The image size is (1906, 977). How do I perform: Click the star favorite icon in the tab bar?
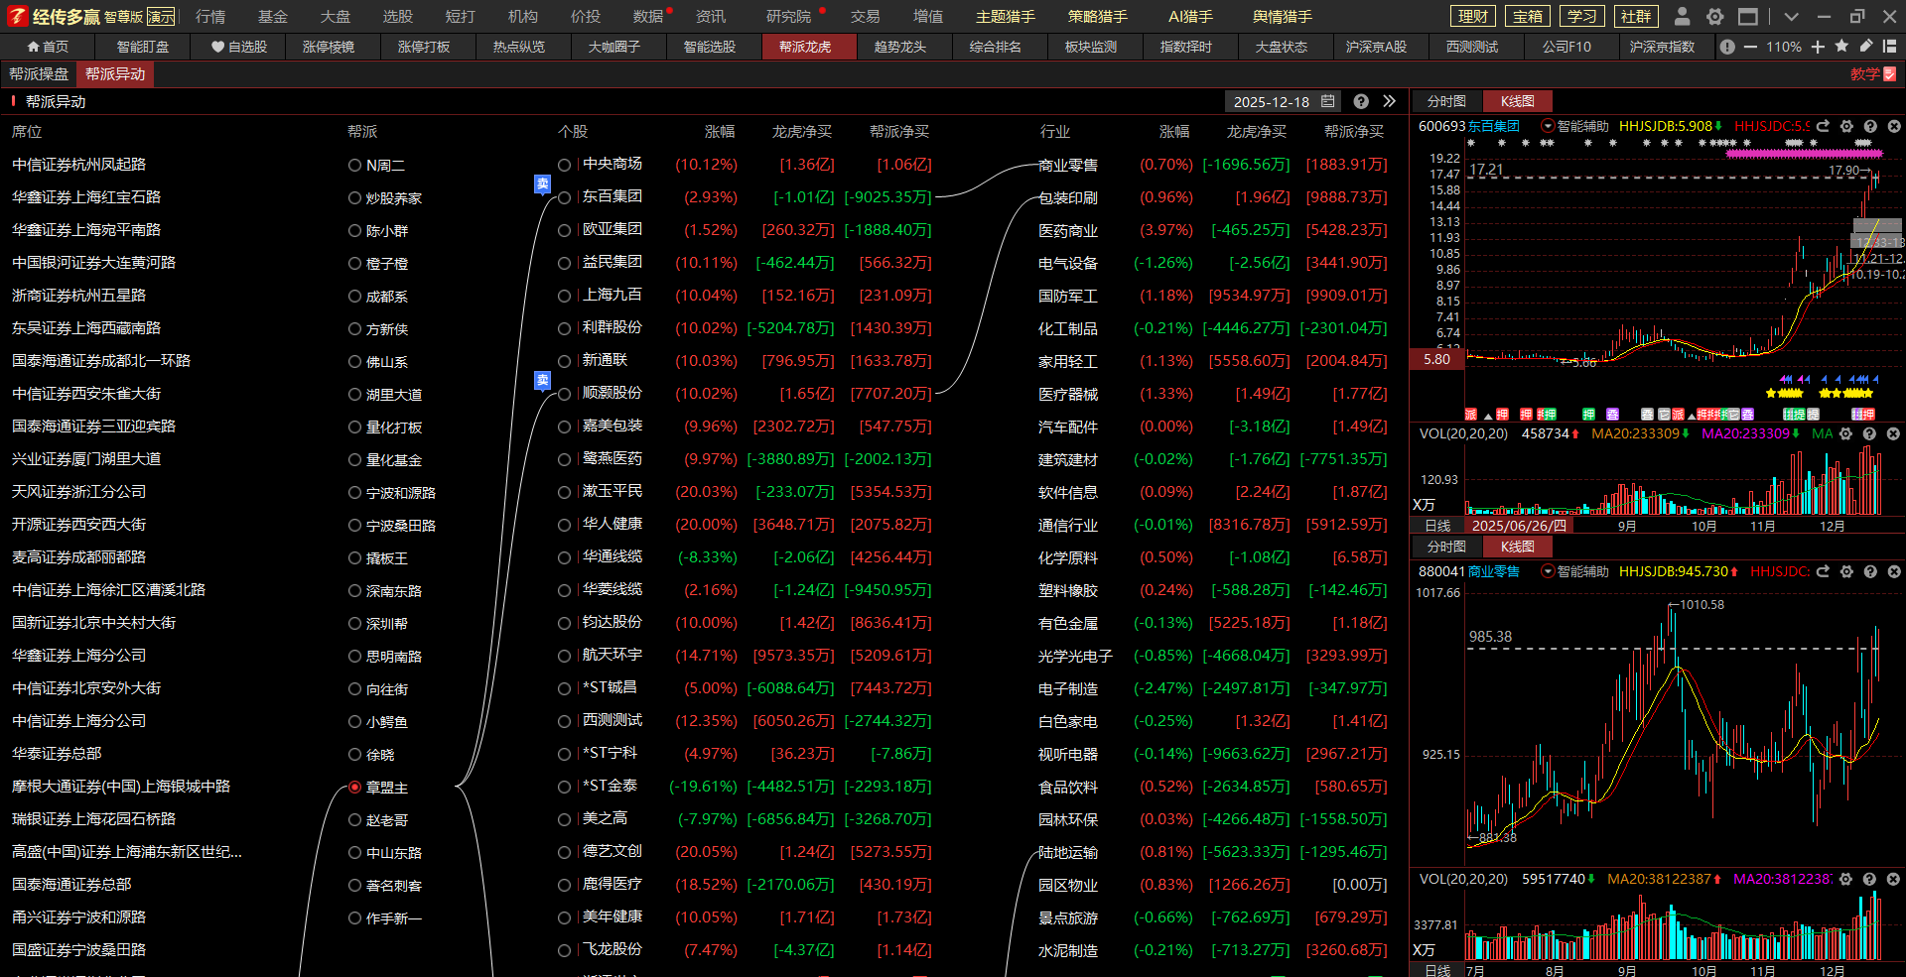point(1841,47)
